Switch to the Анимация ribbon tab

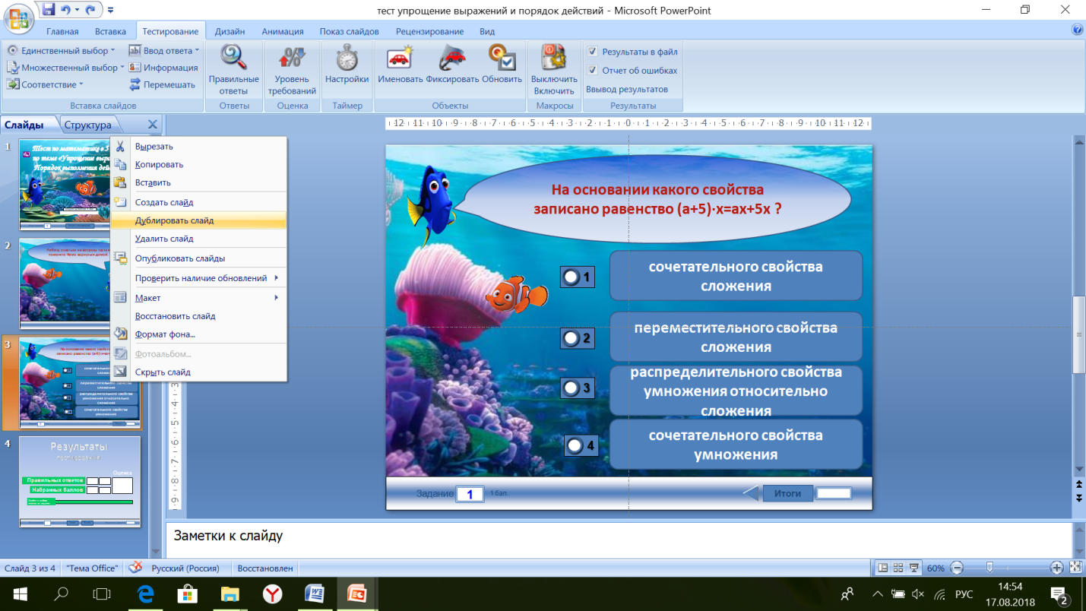tap(283, 31)
